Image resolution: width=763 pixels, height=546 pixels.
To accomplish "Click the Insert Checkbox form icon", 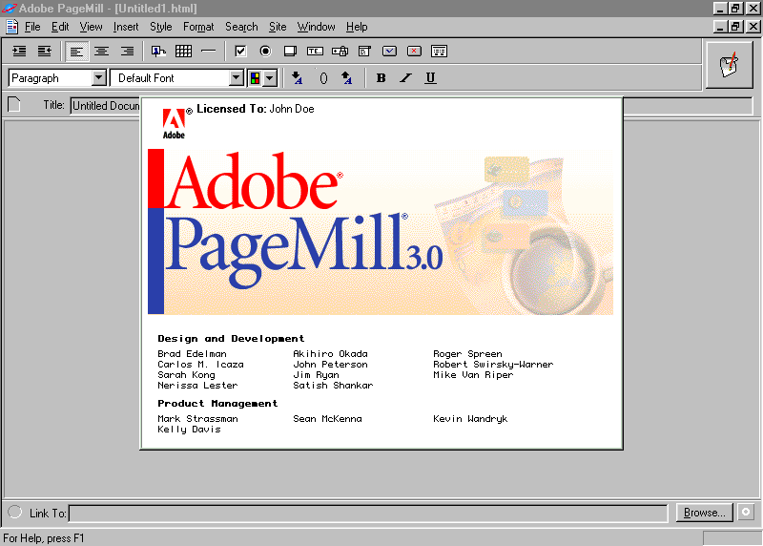I will [x=240, y=52].
